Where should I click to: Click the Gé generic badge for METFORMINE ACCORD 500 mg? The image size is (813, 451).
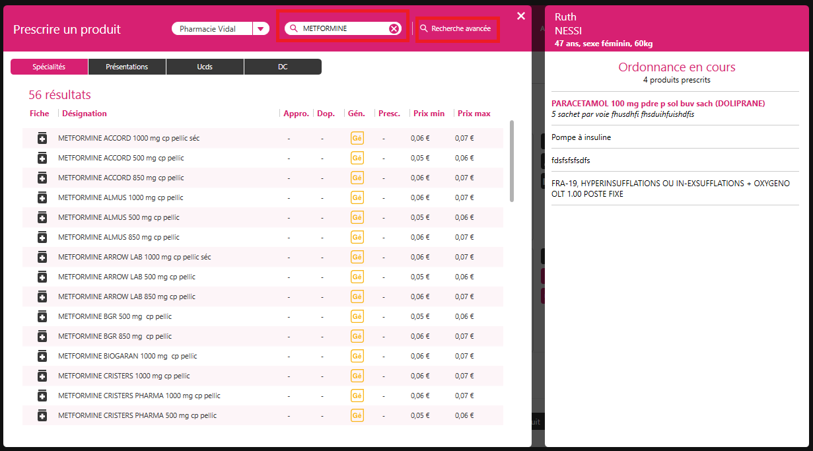point(357,158)
